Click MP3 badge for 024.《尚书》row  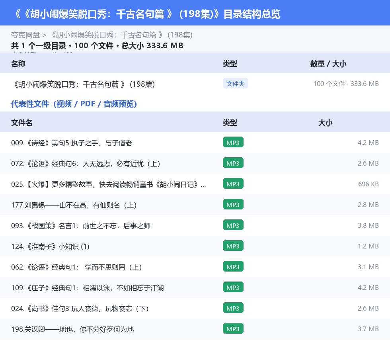click(233, 308)
